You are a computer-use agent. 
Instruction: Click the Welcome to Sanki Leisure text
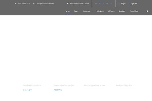click(x=80, y=4)
